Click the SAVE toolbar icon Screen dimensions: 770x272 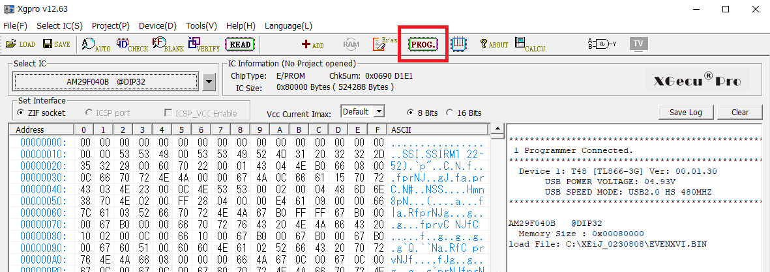57,44
